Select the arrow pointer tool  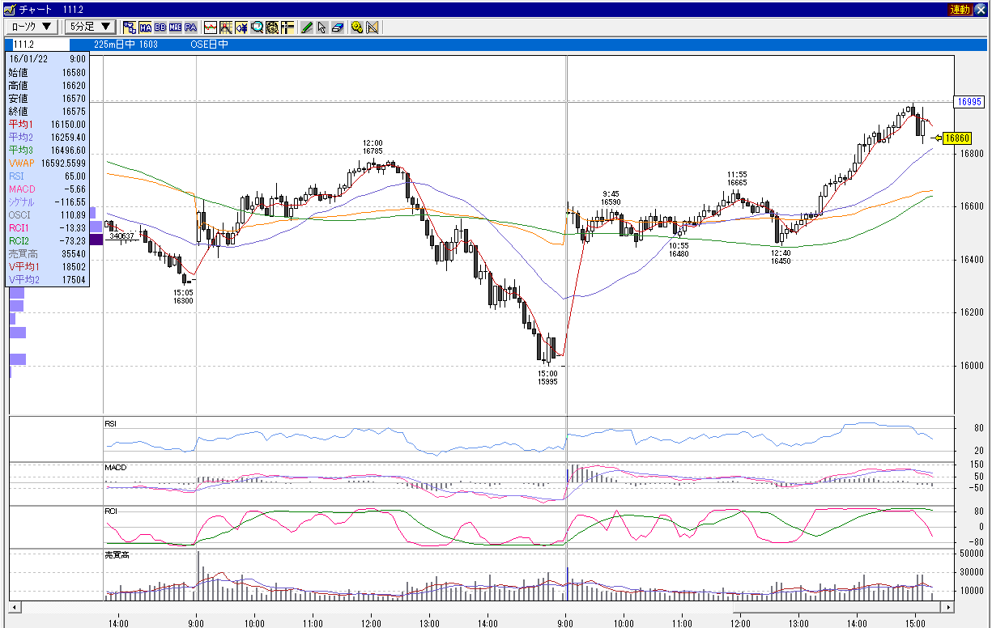[x=322, y=27]
